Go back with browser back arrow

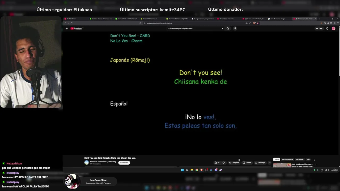coord(65,23)
